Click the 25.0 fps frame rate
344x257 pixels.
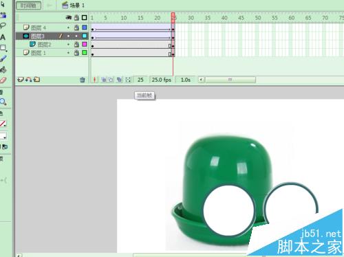pos(161,80)
